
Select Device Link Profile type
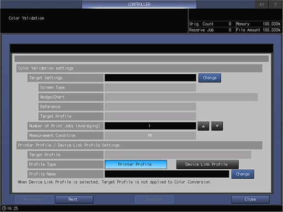[x=207, y=164]
